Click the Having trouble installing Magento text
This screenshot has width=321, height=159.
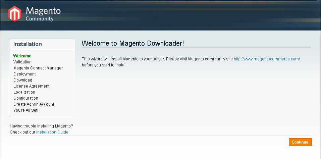[41, 126]
